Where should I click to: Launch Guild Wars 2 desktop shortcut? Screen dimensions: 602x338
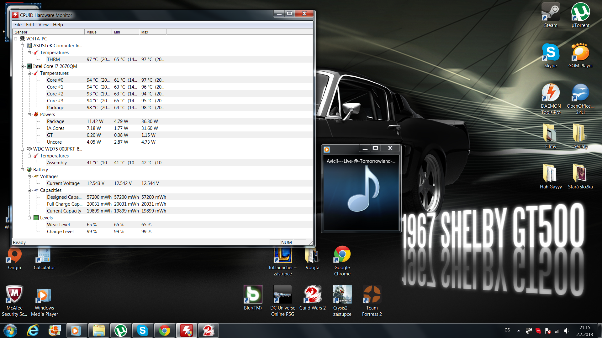point(312,298)
